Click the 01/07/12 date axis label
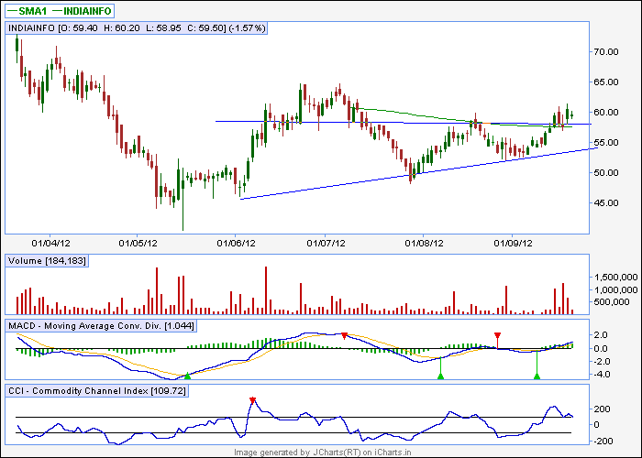The width and height of the screenshot is (642, 458). coord(326,244)
